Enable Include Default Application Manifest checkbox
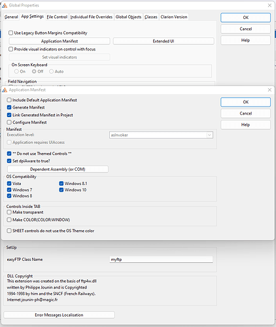The image size is (276, 327). point(9,100)
